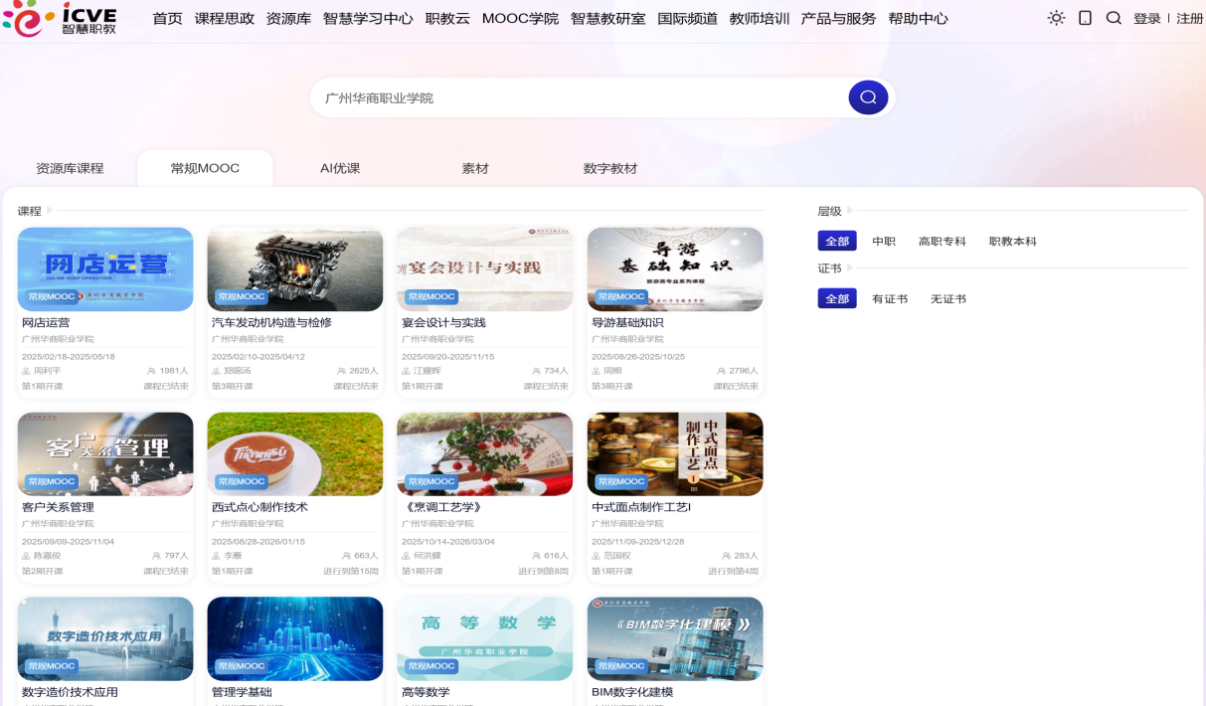
Task: Click the ICVE 智慧职教 logo
Action: tap(60, 19)
